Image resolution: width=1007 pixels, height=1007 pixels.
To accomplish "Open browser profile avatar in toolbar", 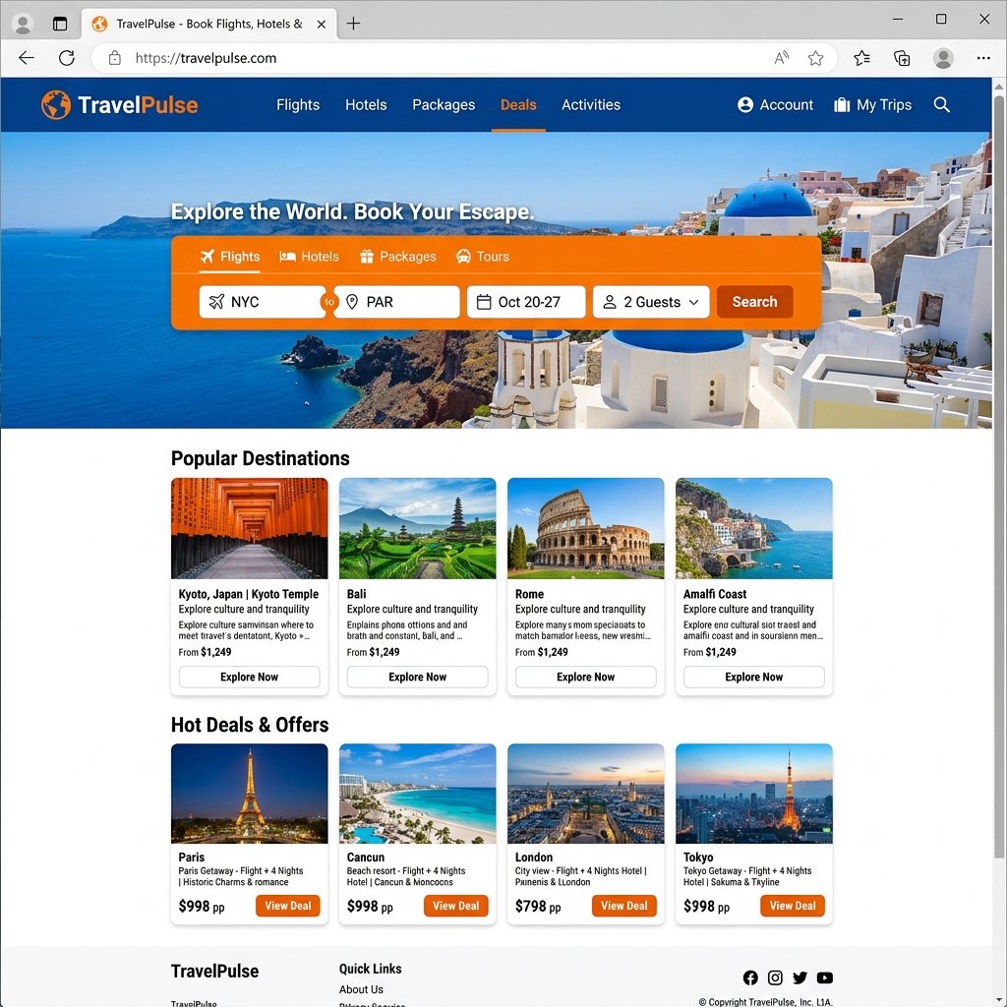I will 943,58.
